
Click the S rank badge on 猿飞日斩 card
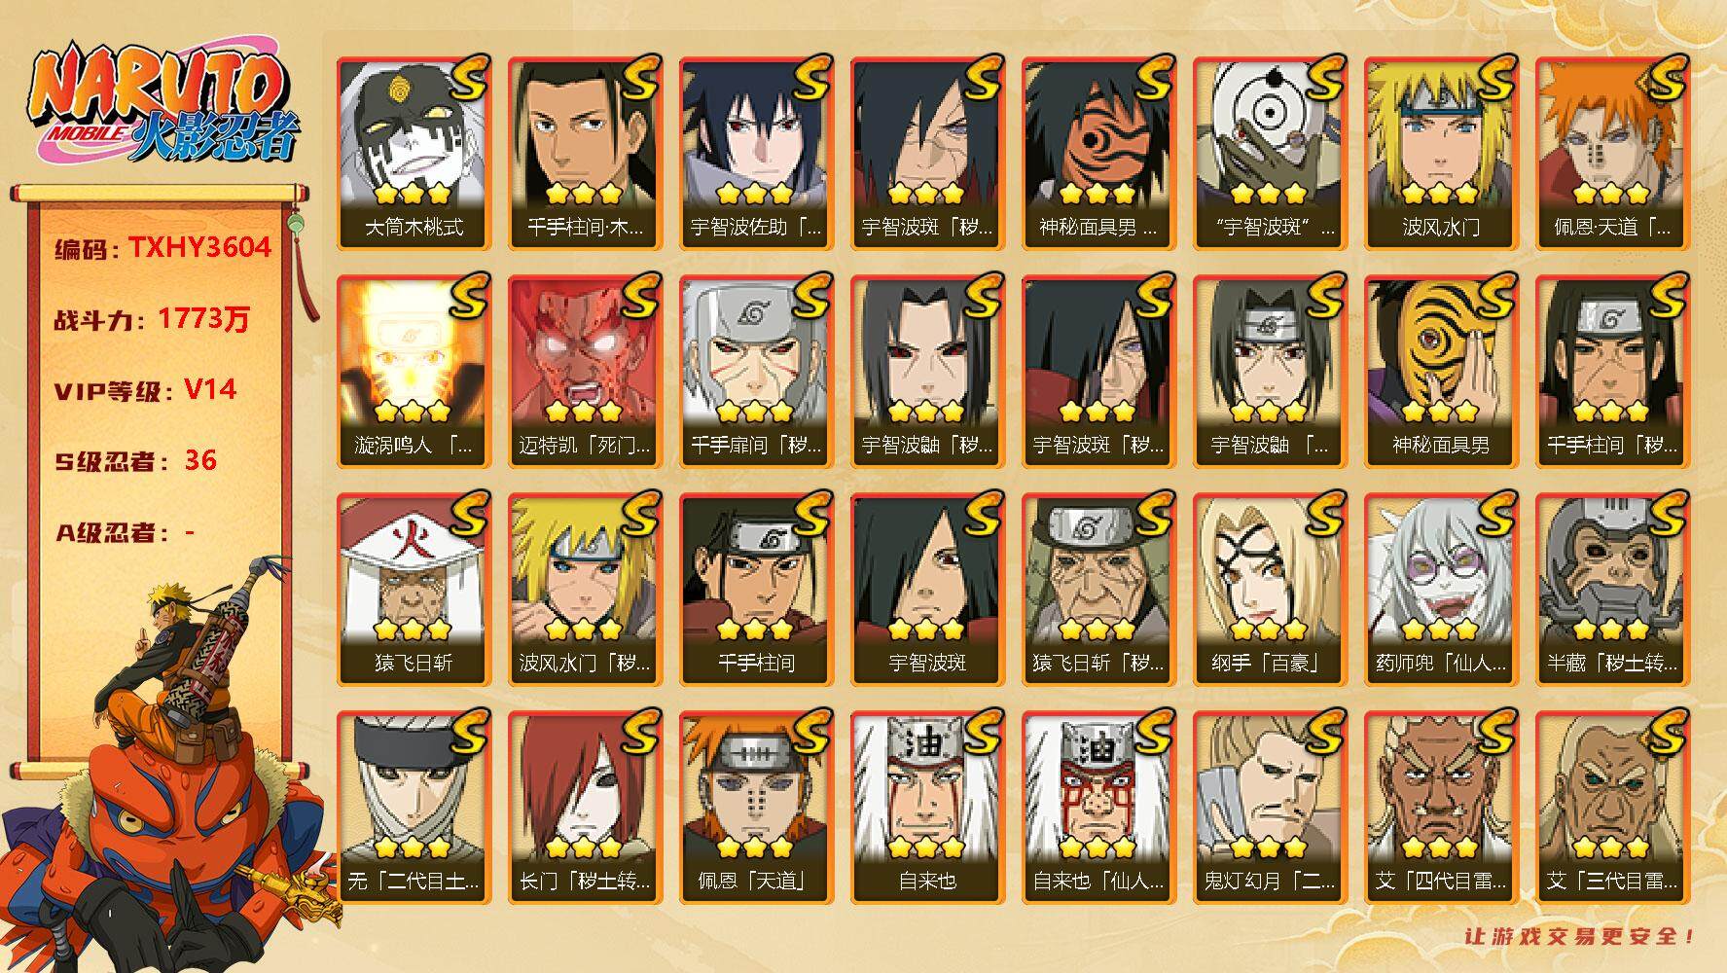coord(466,513)
